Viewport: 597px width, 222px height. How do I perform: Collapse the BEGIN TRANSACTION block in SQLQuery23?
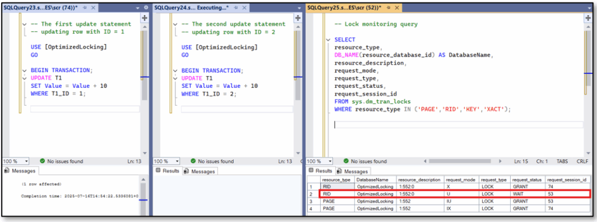tap(24, 70)
